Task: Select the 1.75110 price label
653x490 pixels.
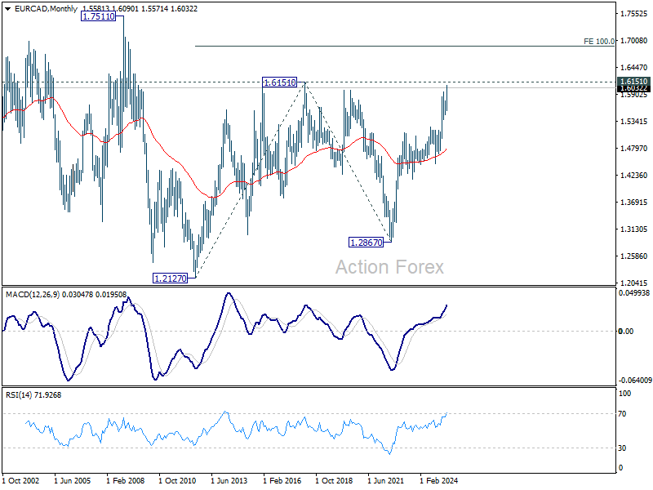Action: 98,16
